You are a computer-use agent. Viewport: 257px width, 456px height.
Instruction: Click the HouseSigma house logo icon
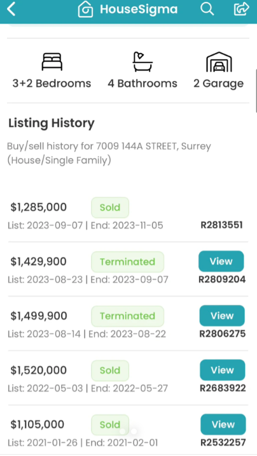[86, 9]
